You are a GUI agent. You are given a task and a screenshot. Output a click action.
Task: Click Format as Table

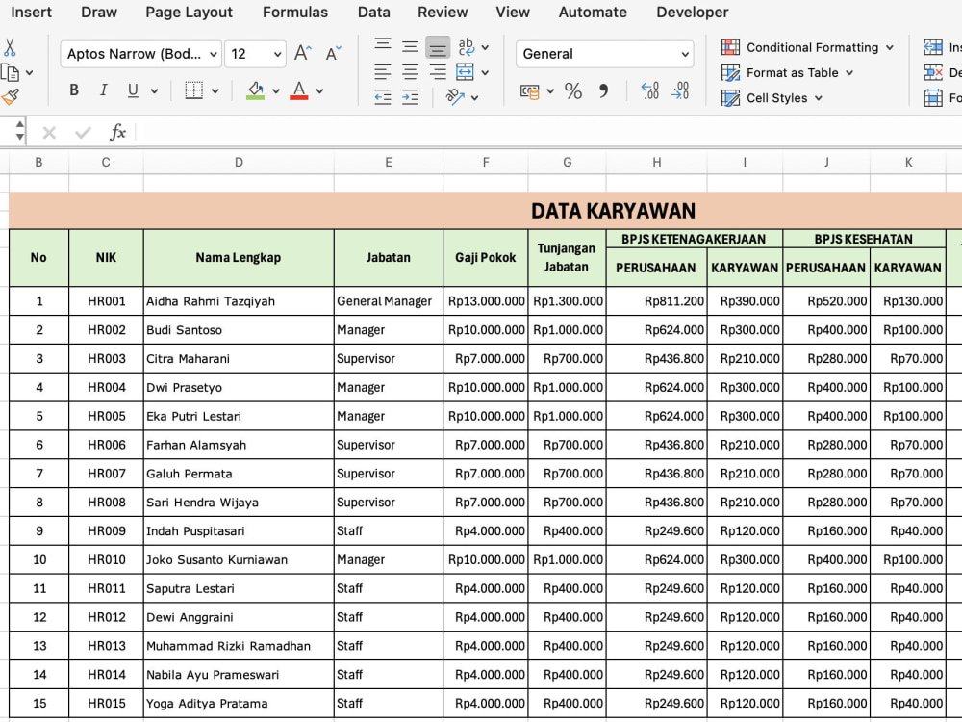[788, 72]
